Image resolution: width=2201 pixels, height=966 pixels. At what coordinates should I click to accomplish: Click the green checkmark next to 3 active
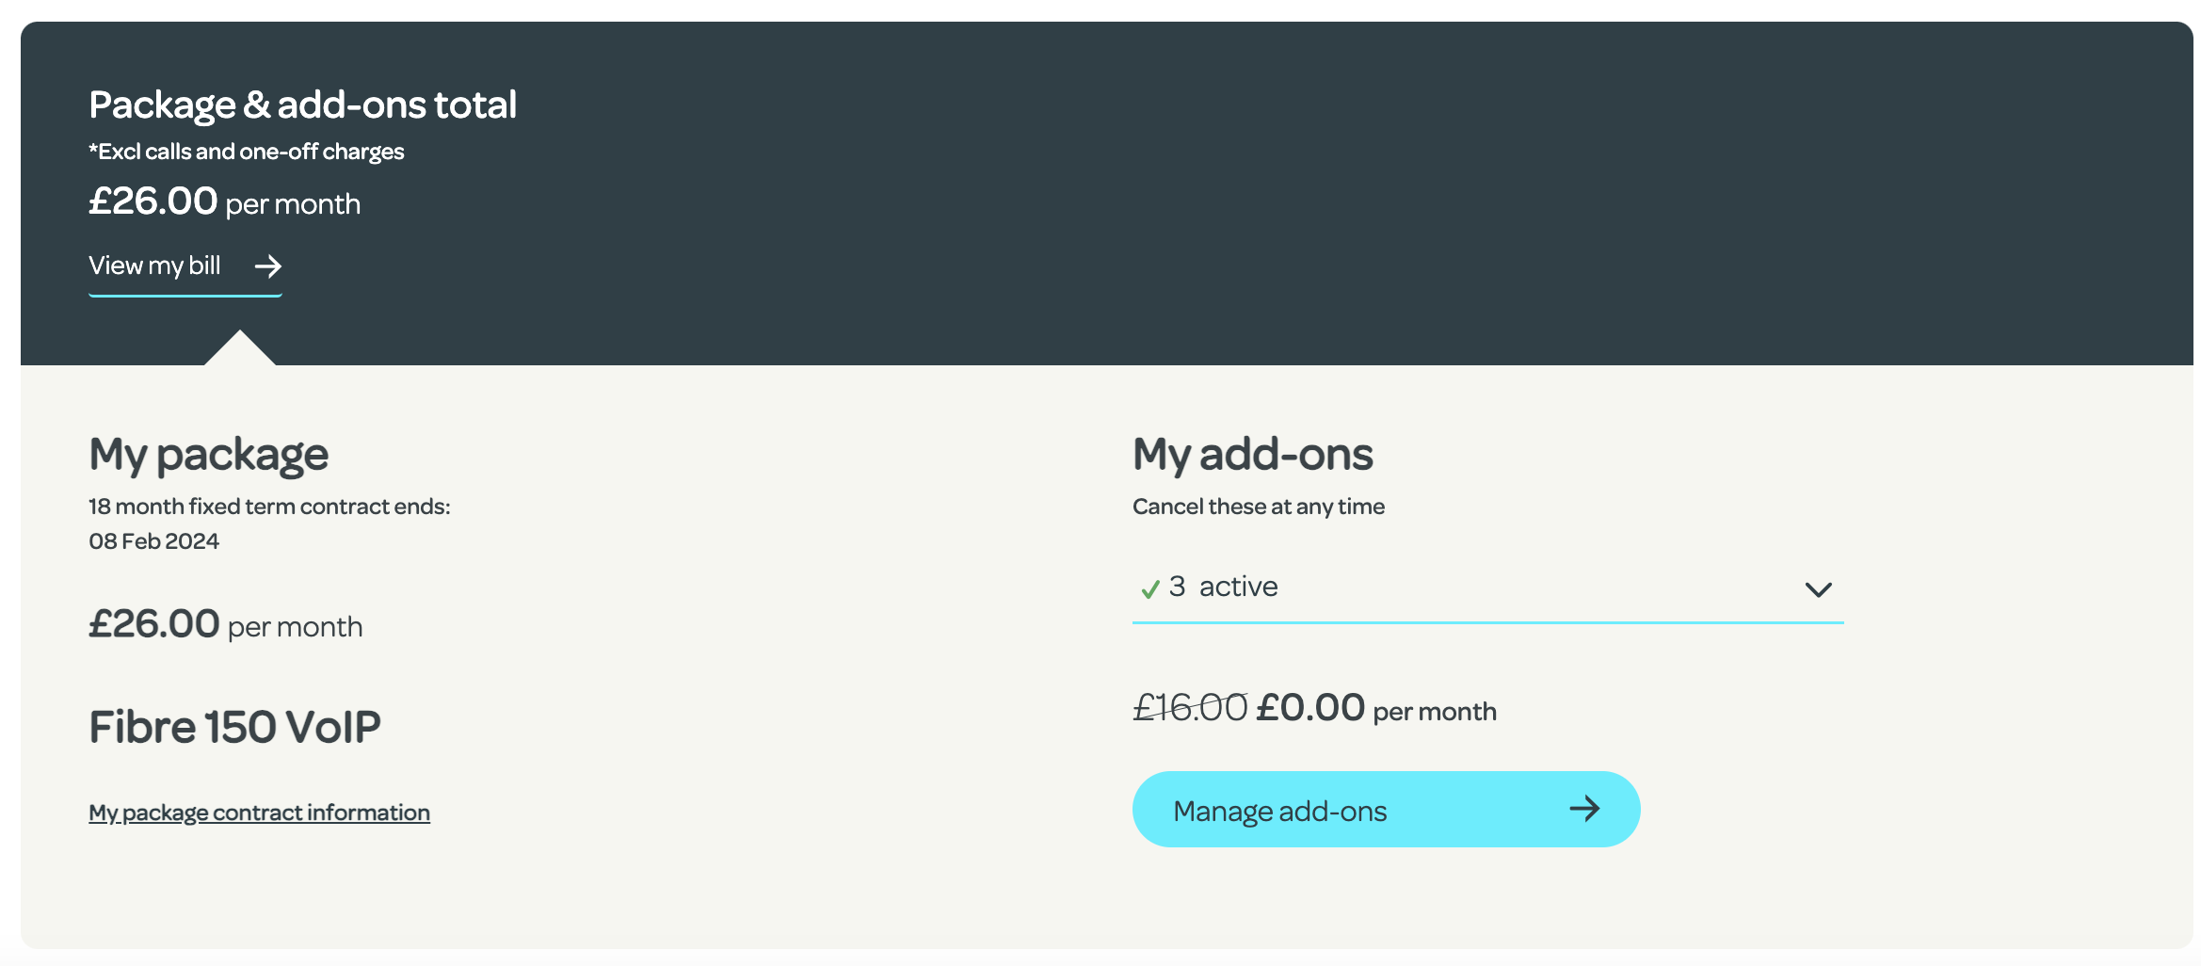pos(1149,589)
